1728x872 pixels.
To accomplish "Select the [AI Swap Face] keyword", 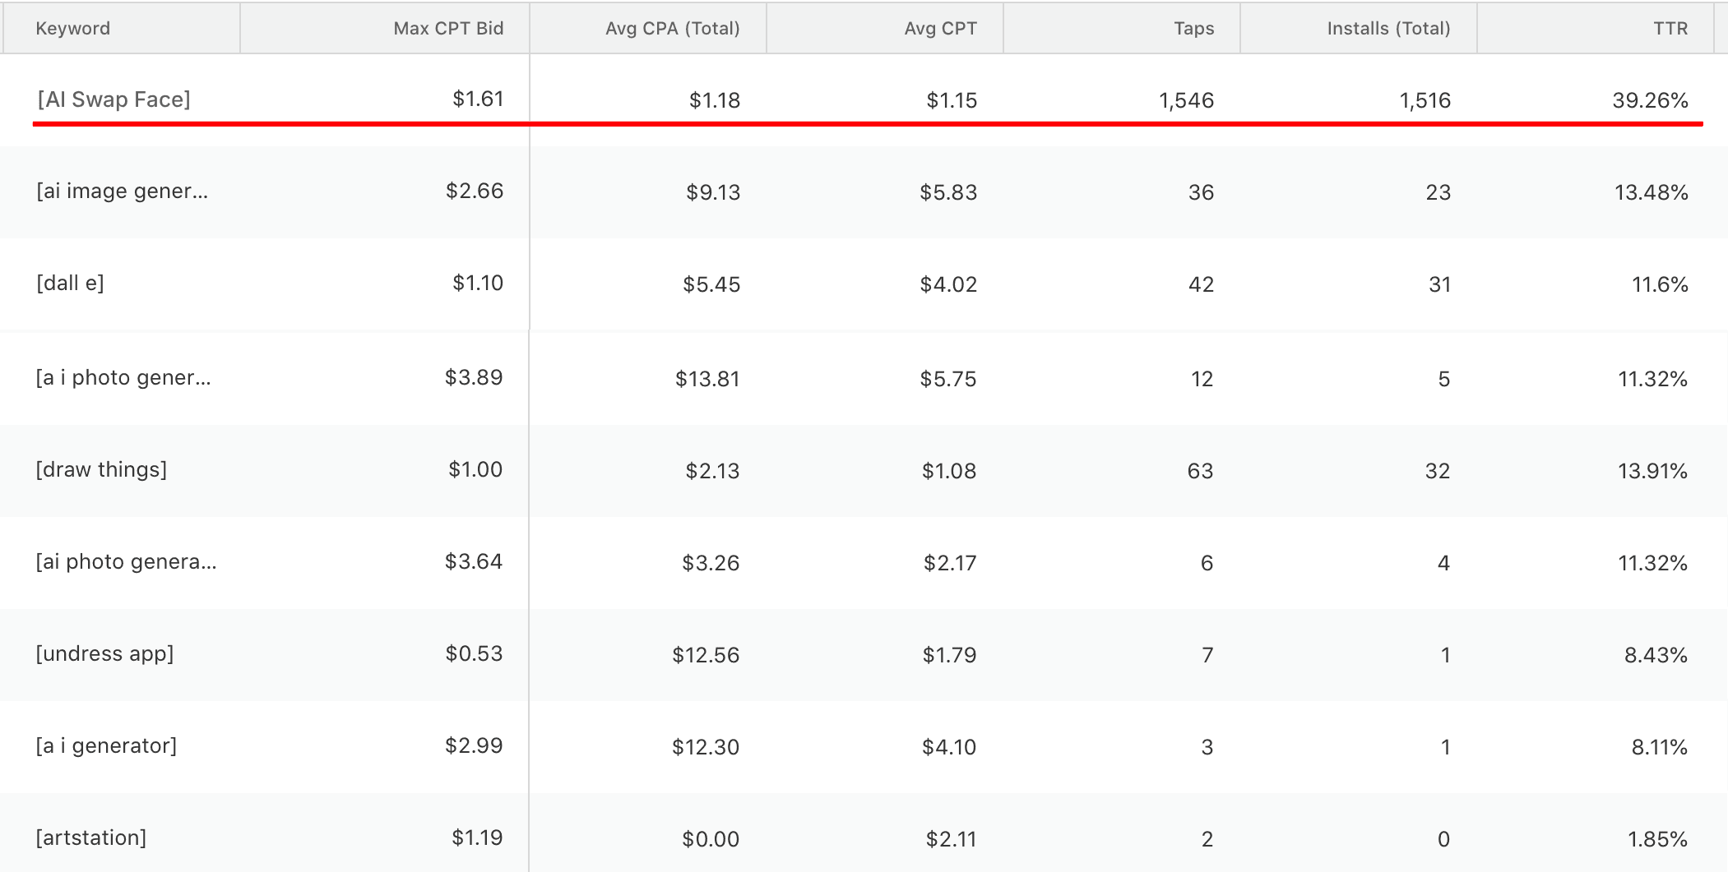I will point(113,100).
